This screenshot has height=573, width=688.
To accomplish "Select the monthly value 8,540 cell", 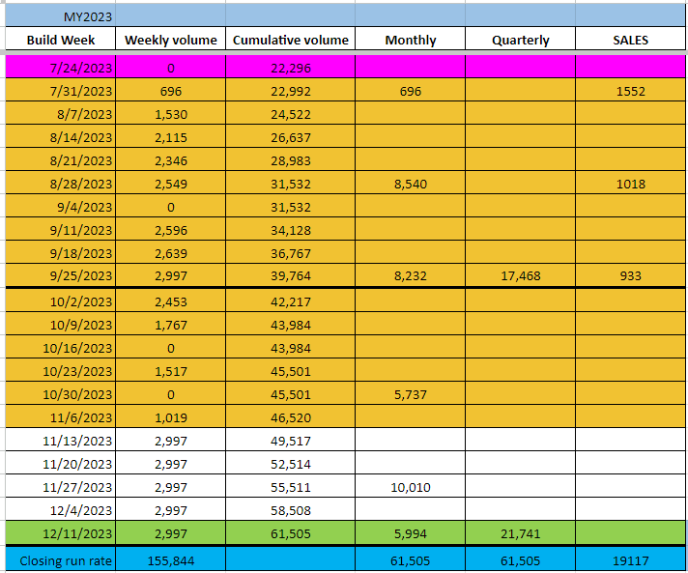I will (x=410, y=184).
